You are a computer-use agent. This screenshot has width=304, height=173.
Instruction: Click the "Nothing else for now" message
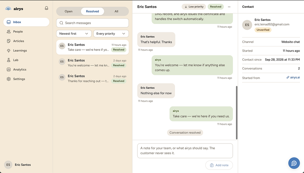(156, 91)
